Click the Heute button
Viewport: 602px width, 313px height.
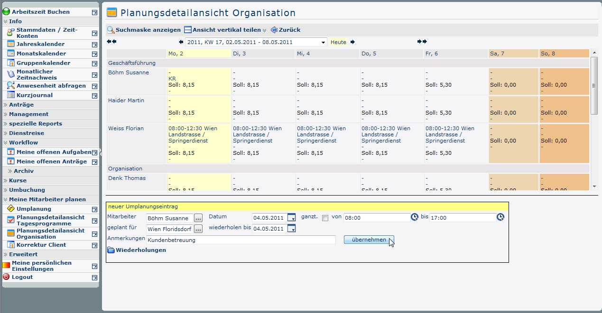click(338, 42)
